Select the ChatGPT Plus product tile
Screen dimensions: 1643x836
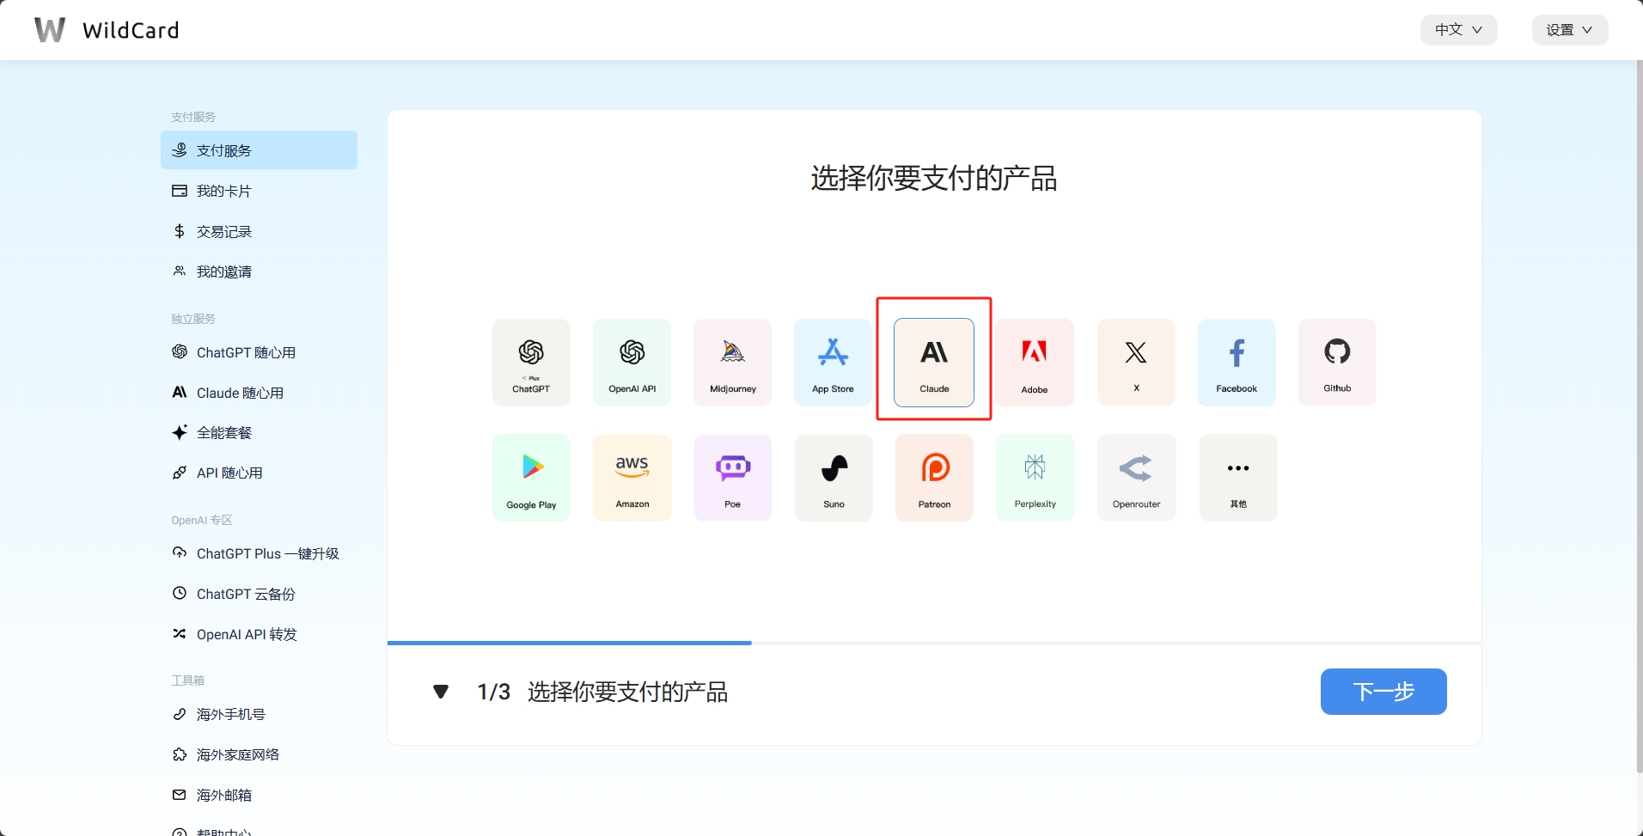tap(531, 363)
